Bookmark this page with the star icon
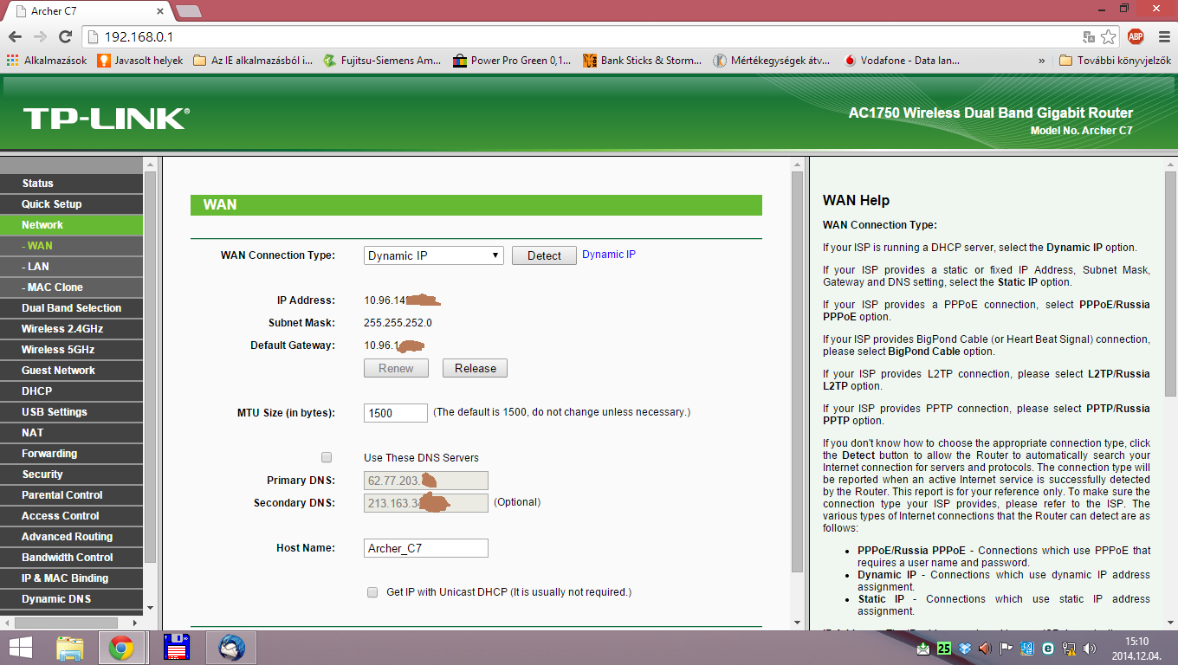This screenshot has height=665, width=1178. click(1108, 36)
